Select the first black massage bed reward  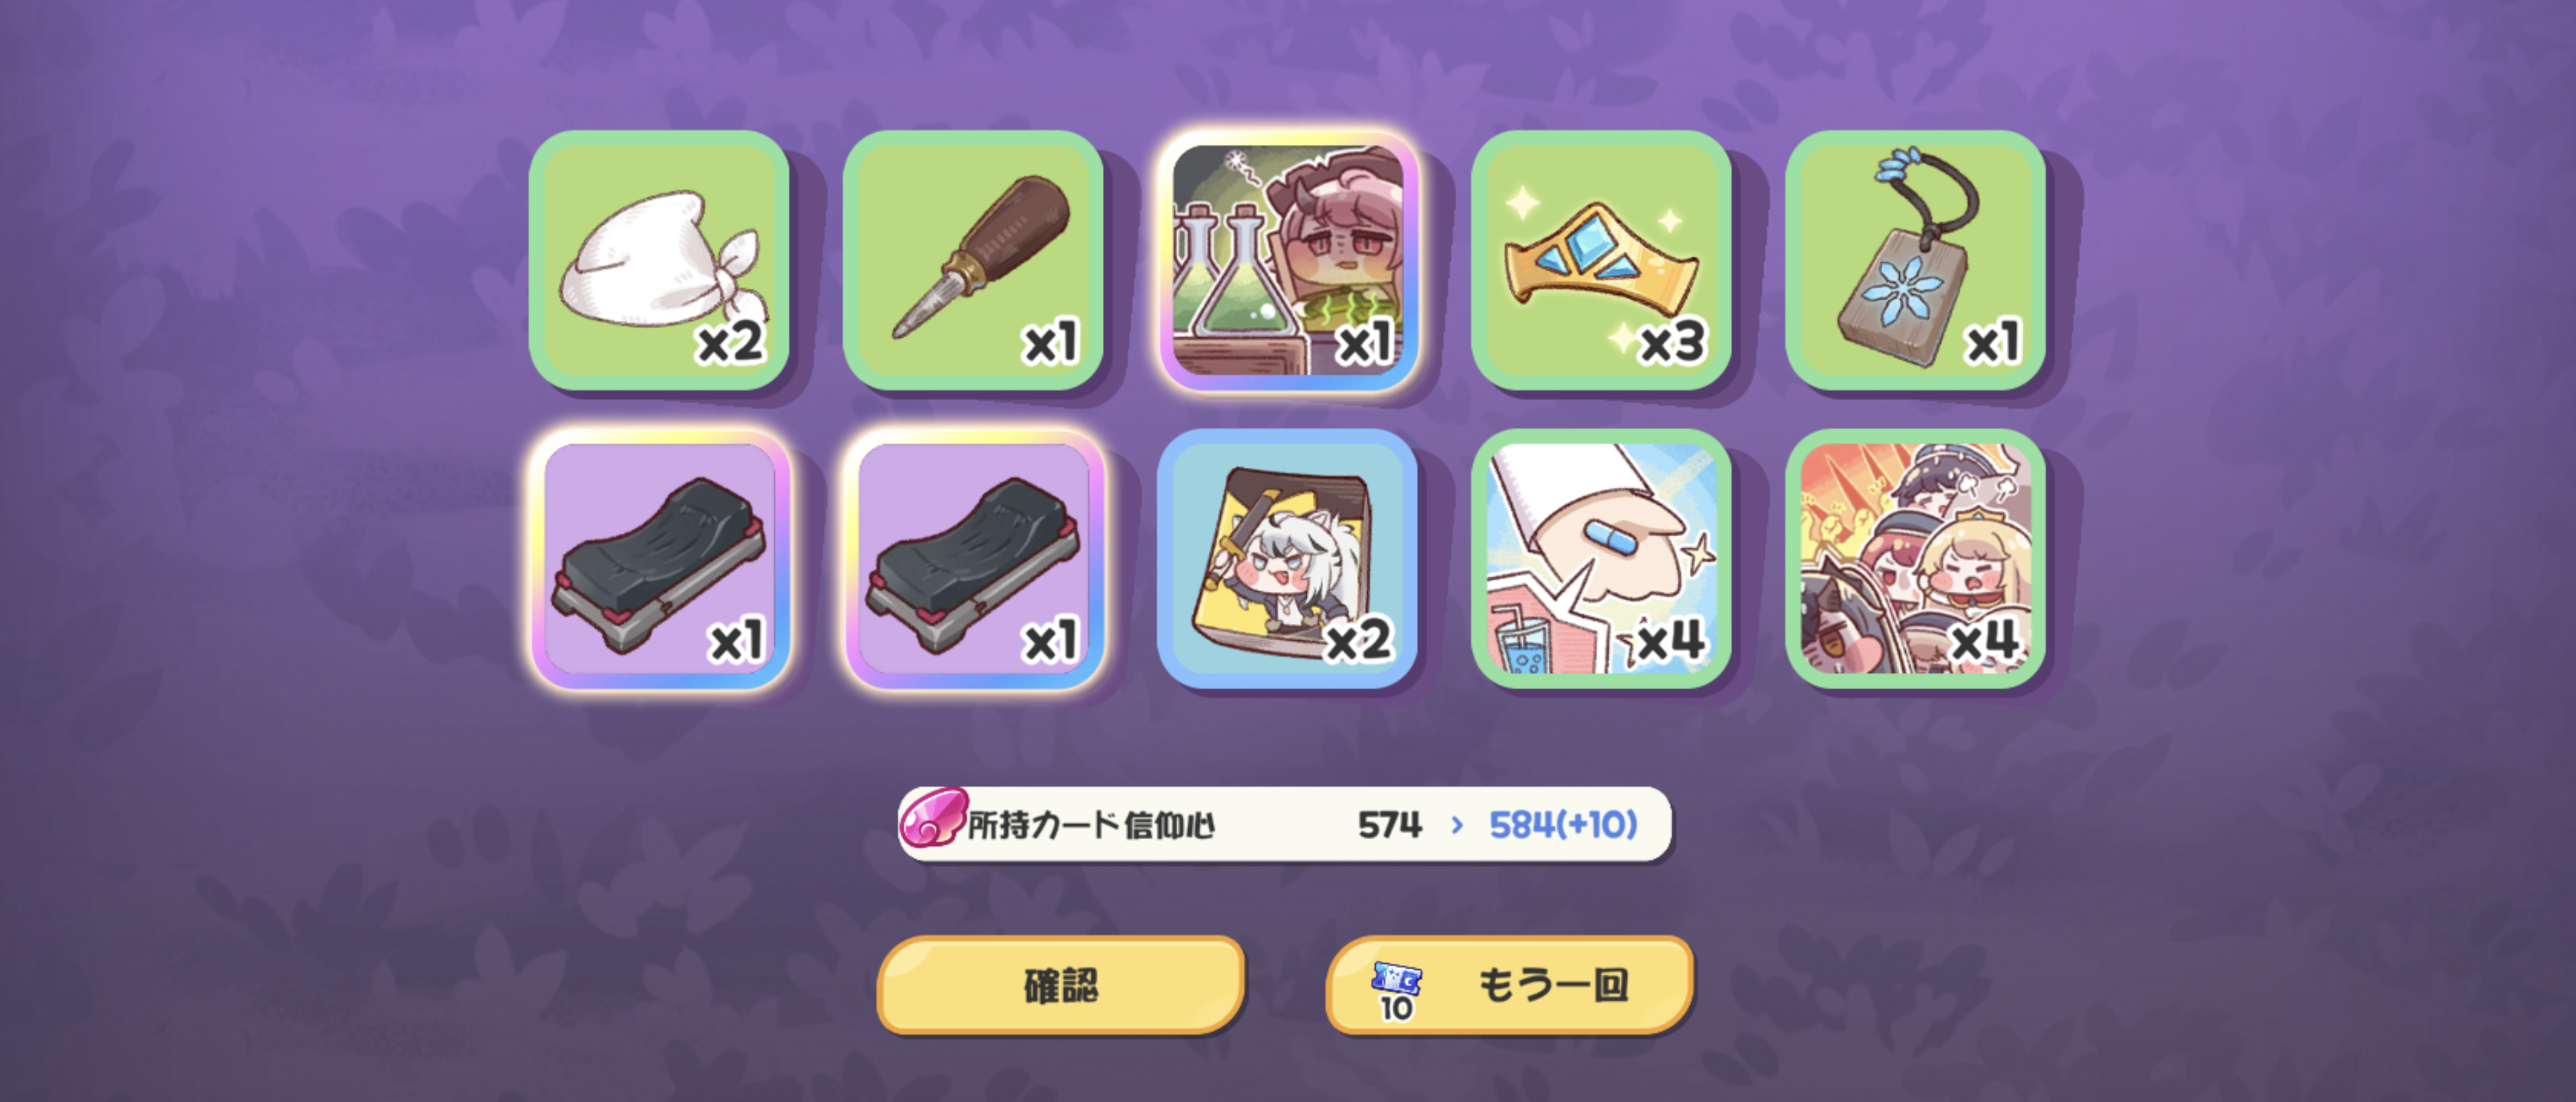(x=659, y=558)
